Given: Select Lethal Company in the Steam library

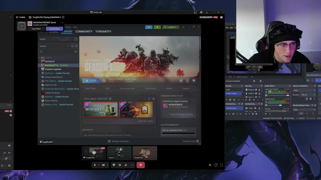Looking at the screenshot, I should point(52,93).
